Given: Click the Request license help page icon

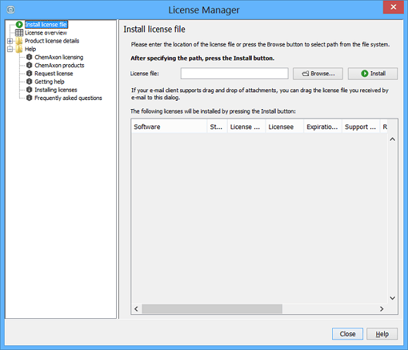Looking at the screenshot, I should click(x=30, y=73).
